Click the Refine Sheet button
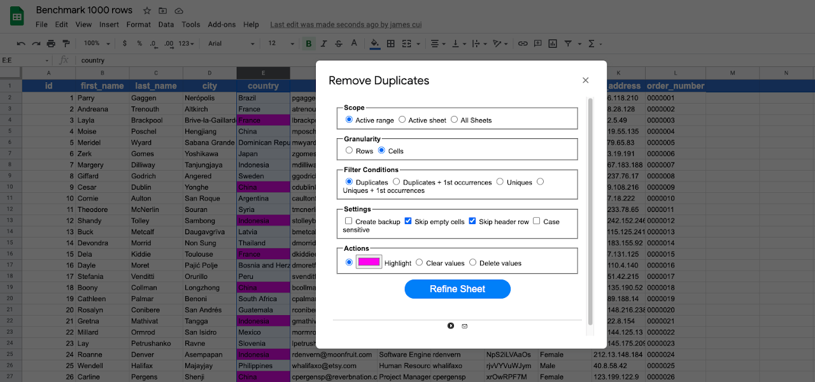 point(458,289)
